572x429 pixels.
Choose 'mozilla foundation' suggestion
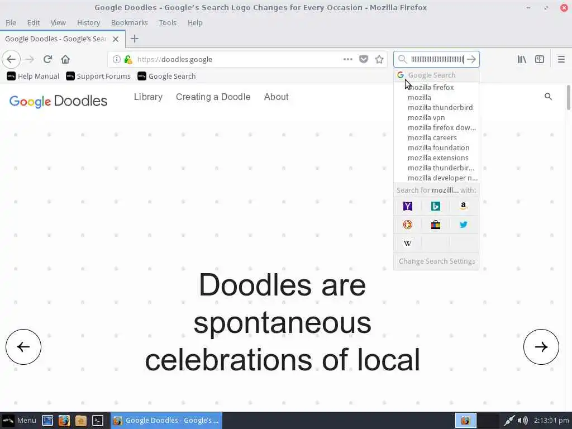pos(436,147)
